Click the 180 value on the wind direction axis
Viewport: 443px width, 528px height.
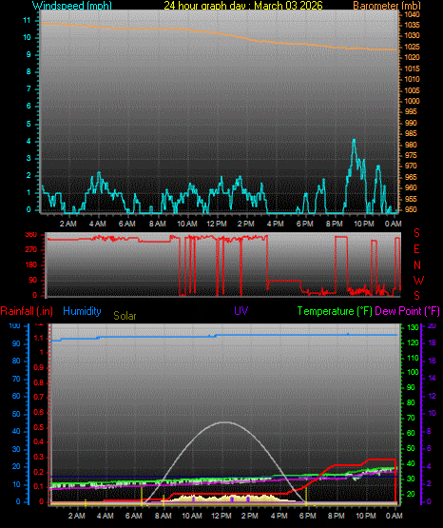[x=31, y=265]
